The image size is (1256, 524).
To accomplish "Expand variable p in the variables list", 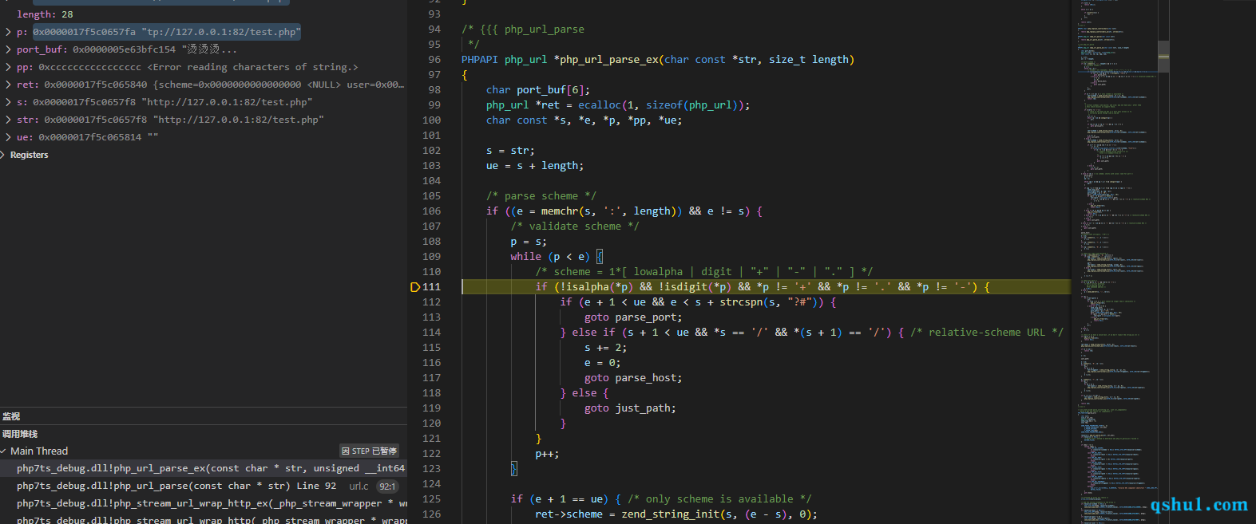I will (8, 32).
